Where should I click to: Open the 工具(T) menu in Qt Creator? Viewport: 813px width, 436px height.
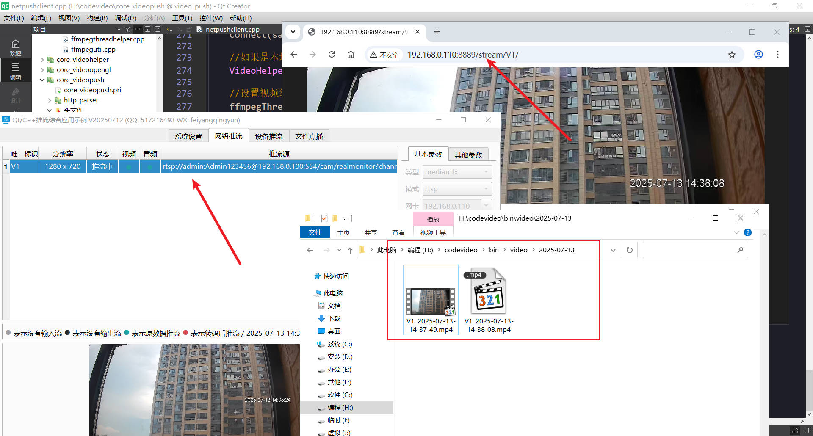(182, 18)
